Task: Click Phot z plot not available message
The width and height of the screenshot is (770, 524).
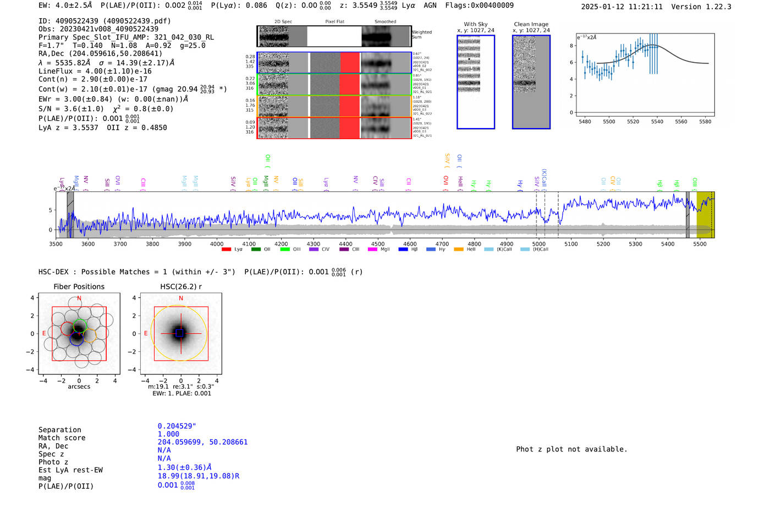Action: [571, 449]
